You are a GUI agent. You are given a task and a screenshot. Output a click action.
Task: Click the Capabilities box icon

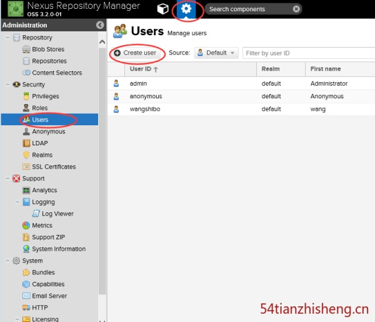(26, 284)
